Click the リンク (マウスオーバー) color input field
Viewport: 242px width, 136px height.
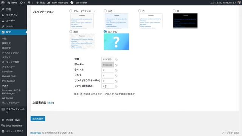[x=108, y=81]
